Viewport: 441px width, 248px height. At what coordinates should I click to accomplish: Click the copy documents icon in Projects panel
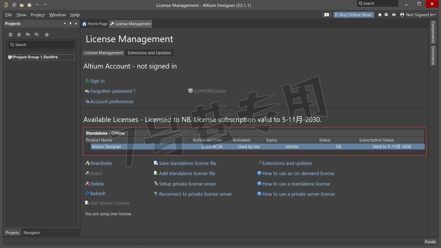19,35
